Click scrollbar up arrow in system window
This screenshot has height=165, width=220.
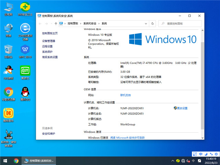click(202, 31)
